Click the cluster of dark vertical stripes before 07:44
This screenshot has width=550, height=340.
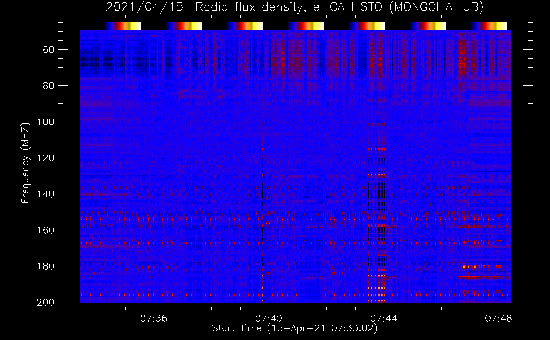[x=377, y=213]
